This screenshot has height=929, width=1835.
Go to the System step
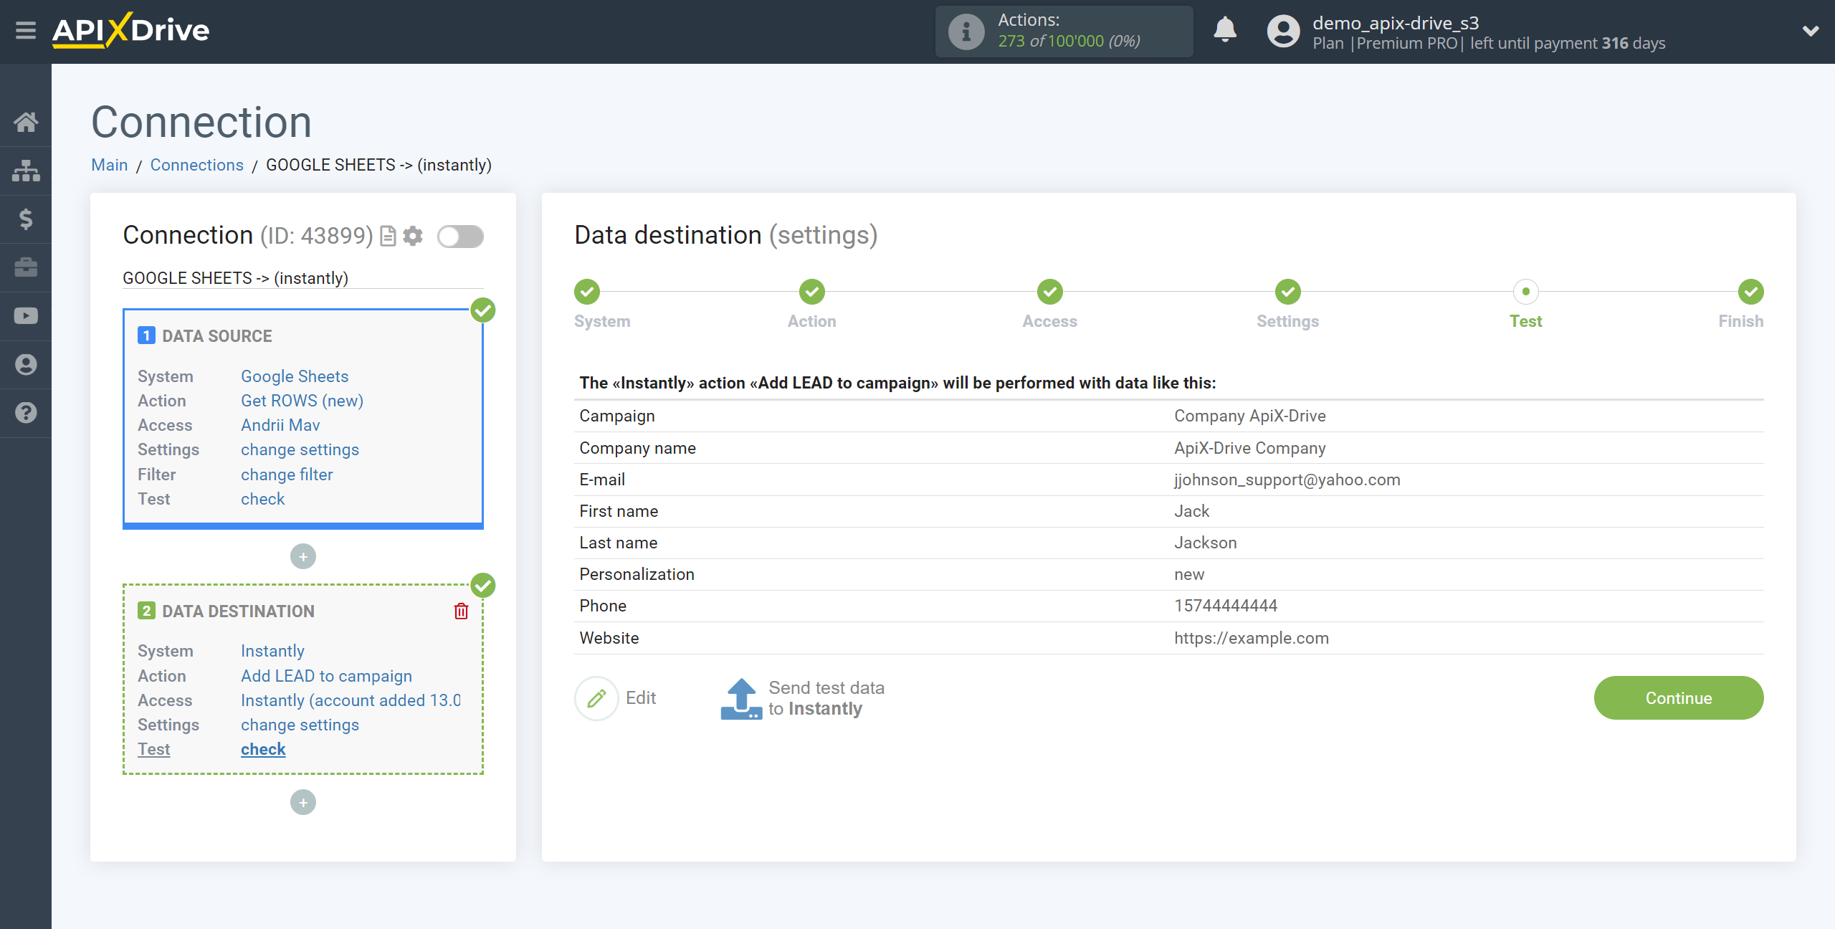[x=587, y=292]
